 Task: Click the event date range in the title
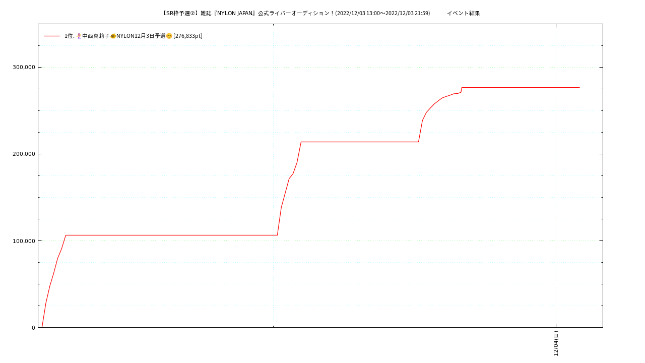click(x=383, y=14)
